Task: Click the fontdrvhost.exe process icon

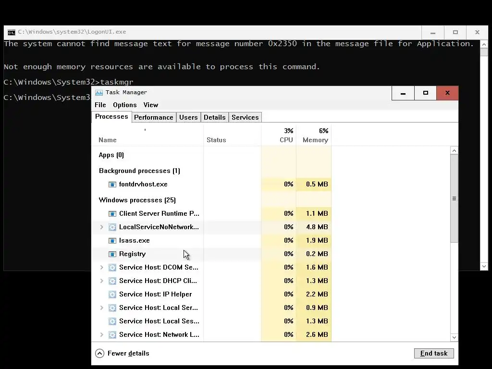Action: [x=112, y=184]
